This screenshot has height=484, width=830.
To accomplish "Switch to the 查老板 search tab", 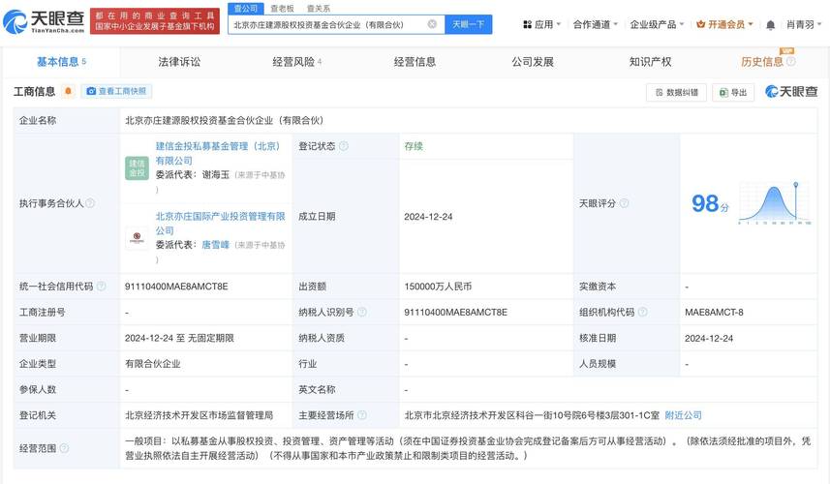I will (282, 9).
